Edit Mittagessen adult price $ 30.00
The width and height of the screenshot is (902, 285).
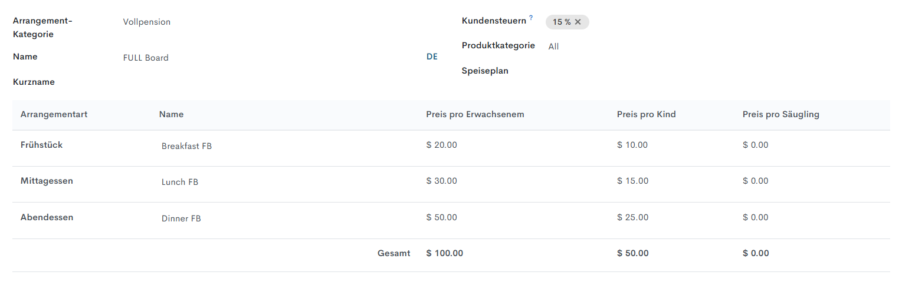[x=441, y=181]
